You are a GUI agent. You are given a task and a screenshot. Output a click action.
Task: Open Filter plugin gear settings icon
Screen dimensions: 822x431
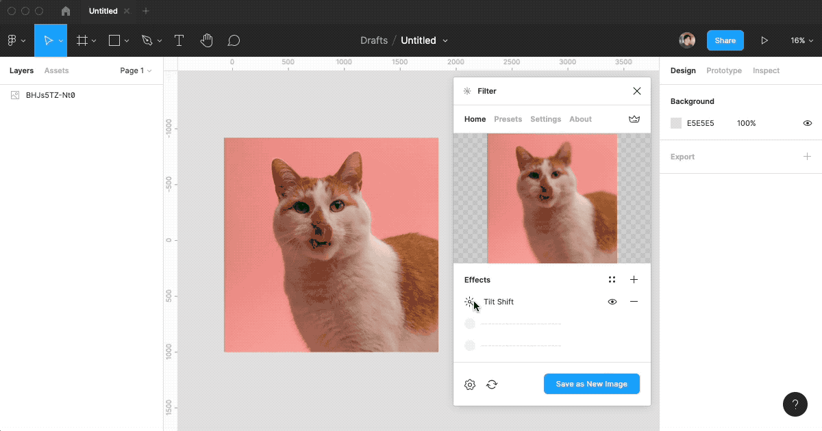pyautogui.click(x=470, y=384)
